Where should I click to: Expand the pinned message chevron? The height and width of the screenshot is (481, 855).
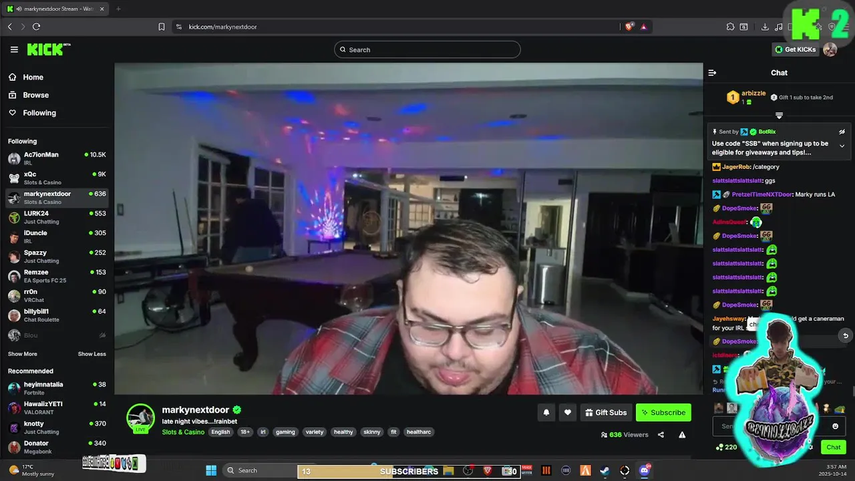click(x=842, y=146)
